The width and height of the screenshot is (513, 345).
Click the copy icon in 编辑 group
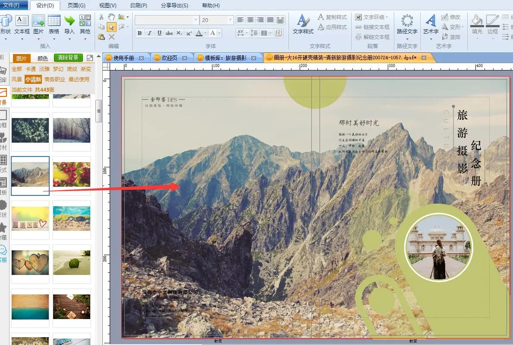tap(101, 27)
